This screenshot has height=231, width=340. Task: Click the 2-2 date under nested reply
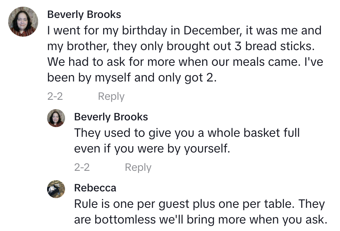(x=82, y=167)
